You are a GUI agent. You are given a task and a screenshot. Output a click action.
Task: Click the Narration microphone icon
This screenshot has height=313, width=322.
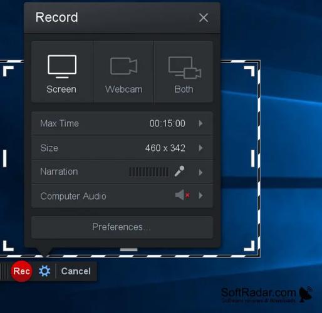(179, 172)
